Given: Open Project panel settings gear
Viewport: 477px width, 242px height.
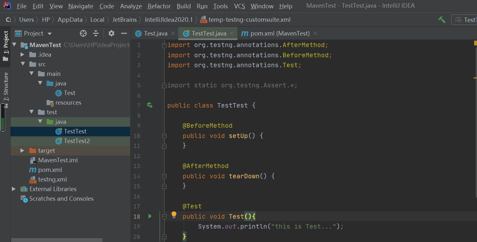Looking at the screenshot, I should (x=111, y=33).
